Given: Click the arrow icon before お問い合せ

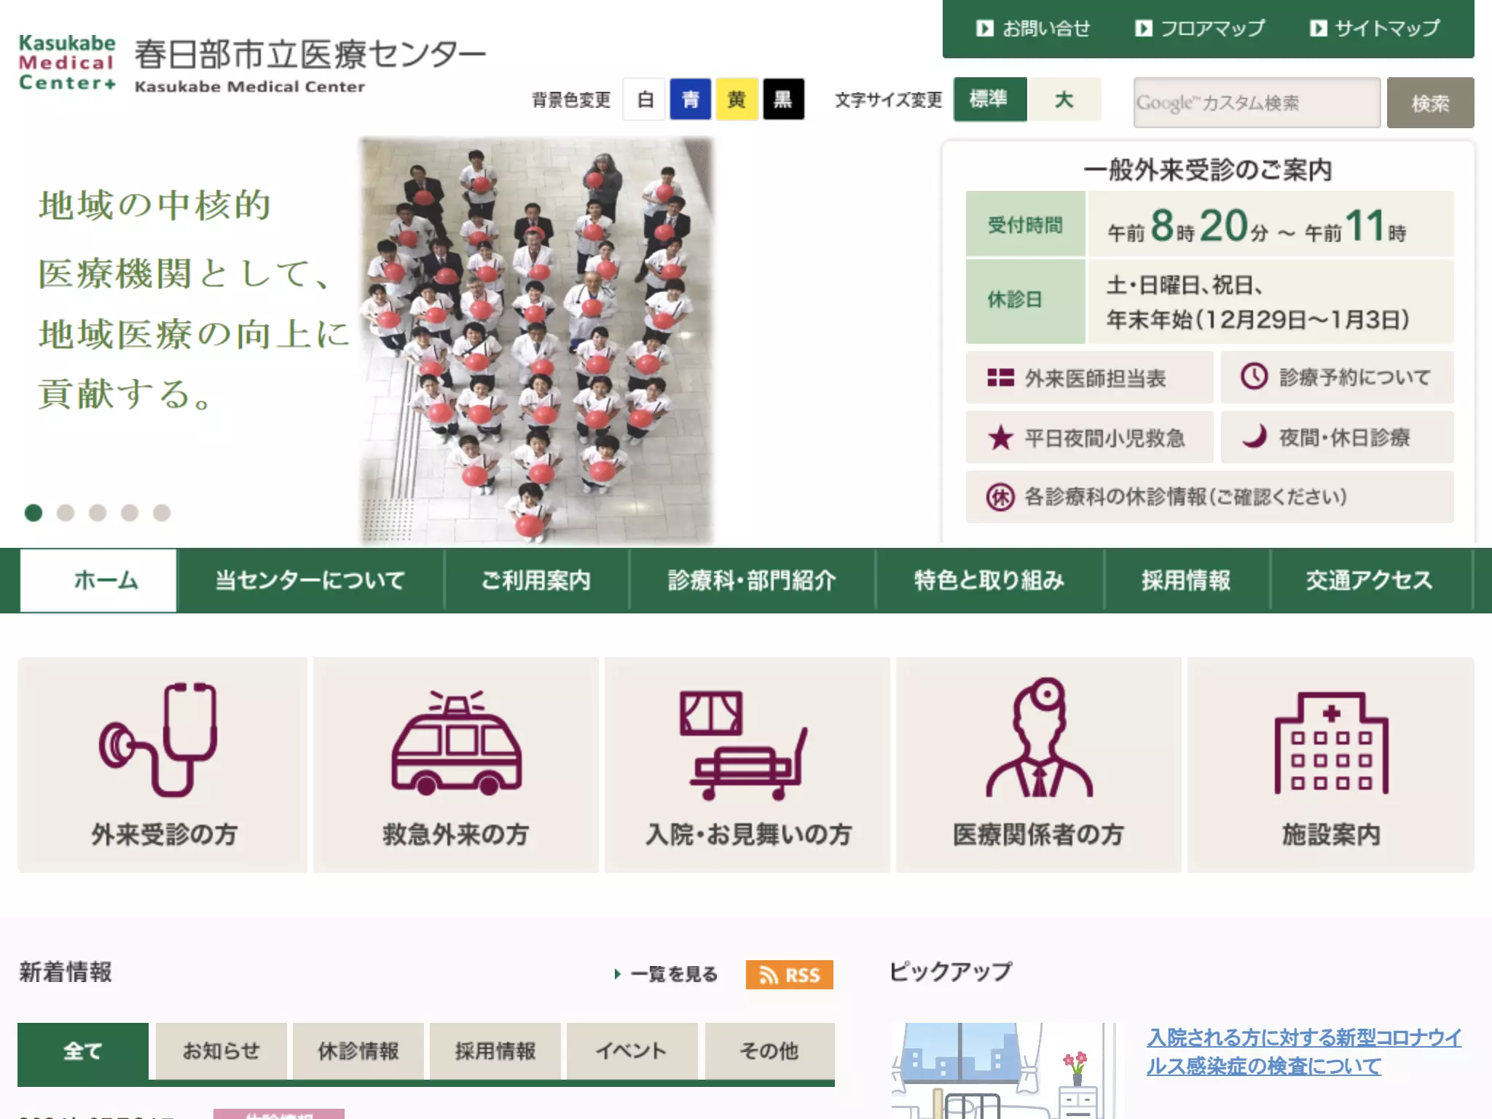Looking at the screenshot, I should coord(984,28).
